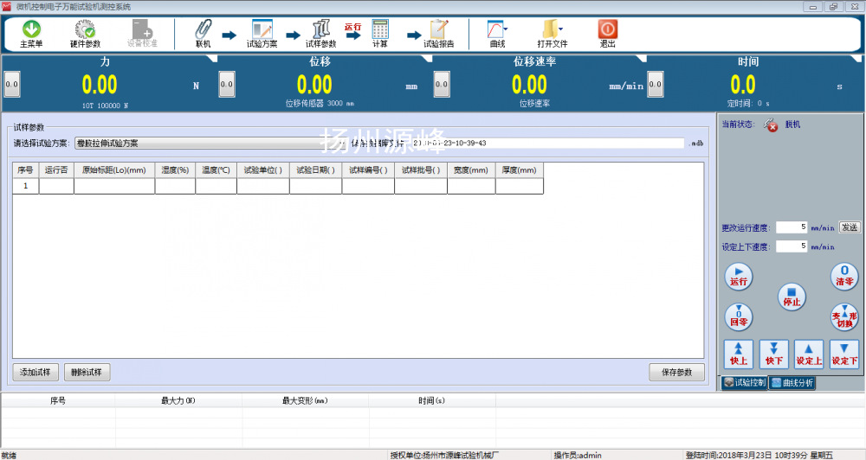Click the 添加试样 button
Viewport: 866px width, 460px height.
click(x=36, y=373)
